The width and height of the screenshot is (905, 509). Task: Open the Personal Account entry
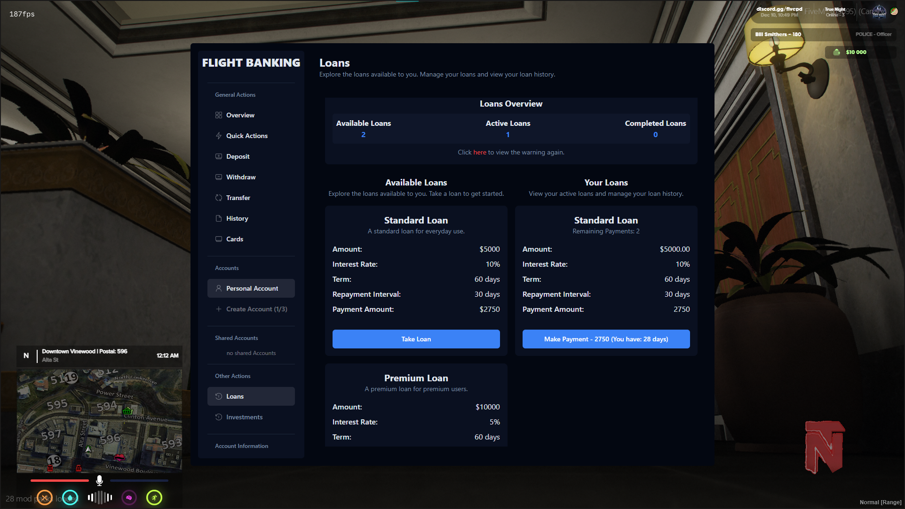(251, 288)
